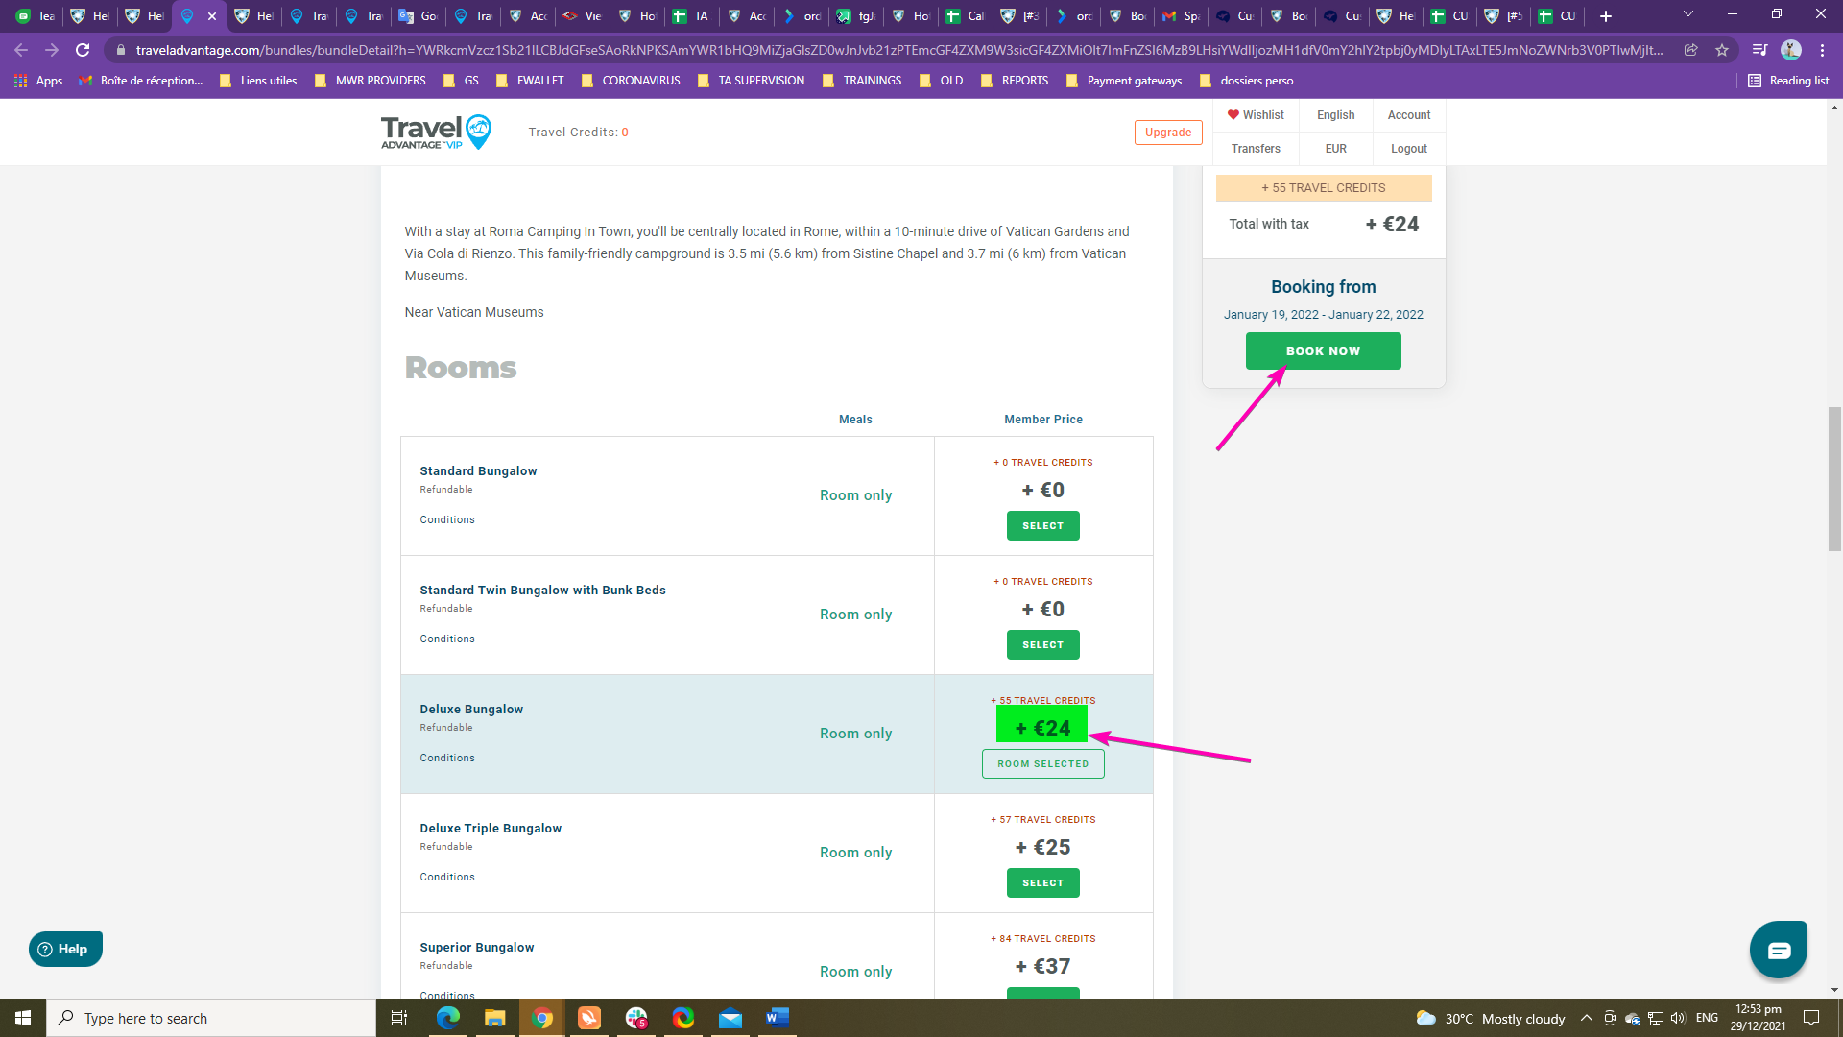Open the Wishlist heart icon

1233,115
